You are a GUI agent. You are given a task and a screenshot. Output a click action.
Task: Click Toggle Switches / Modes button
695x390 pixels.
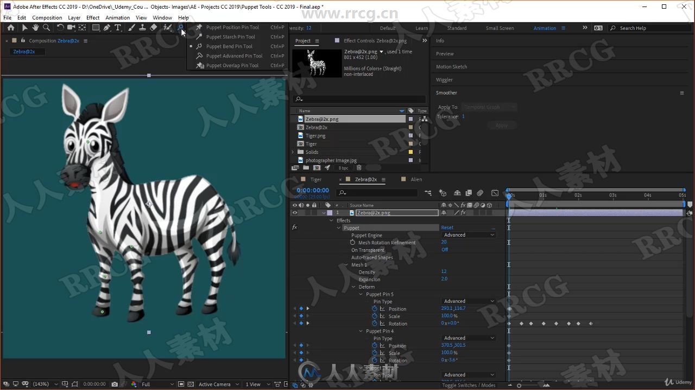(x=469, y=385)
